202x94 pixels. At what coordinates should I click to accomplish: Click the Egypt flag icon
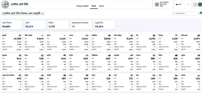(x=42, y=55)
